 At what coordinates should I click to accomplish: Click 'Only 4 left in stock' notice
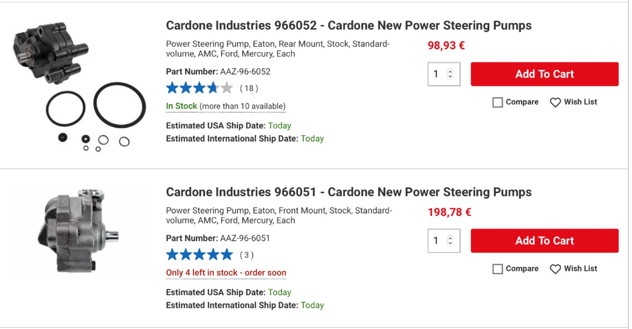(226, 273)
